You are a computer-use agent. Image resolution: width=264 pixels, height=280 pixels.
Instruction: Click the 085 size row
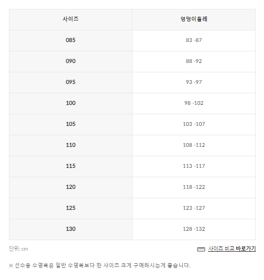132,40
